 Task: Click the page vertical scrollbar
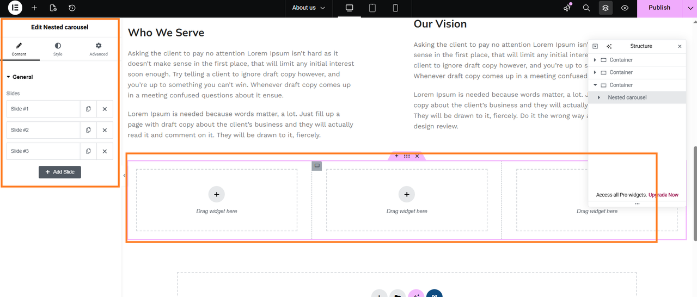point(695,193)
